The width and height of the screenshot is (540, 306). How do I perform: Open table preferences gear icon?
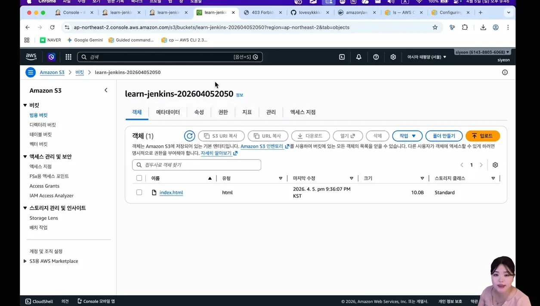point(495,165)
